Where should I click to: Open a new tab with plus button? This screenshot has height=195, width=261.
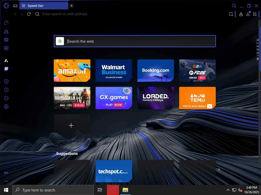[x=71, y=6]
